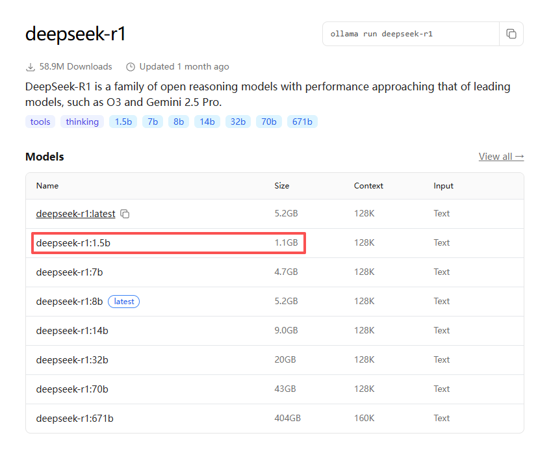Choose the 70b size tag
The image size is (551, 453).
tap(269, 122)
